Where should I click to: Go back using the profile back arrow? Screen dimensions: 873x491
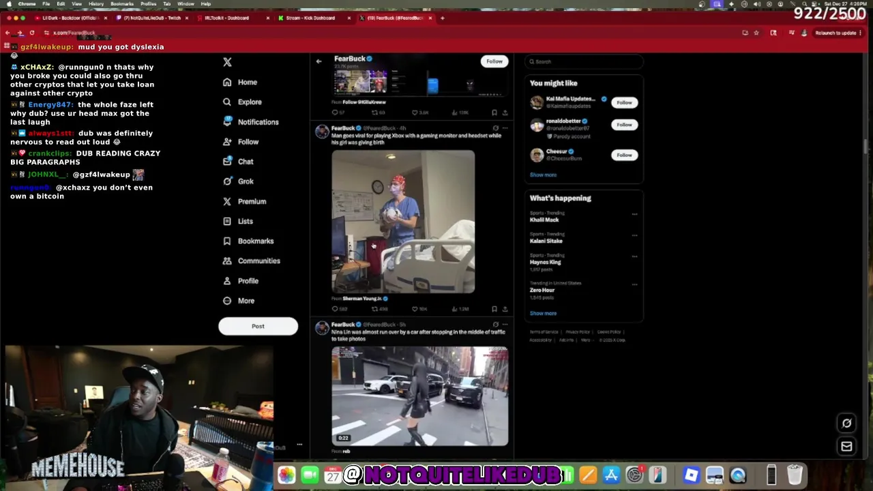319,61
